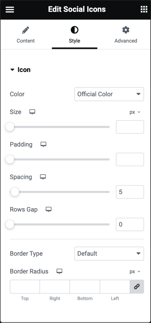Image resolution: width=151 pixels, height=323 pixels.
Task: Click the responsive device icon beside Border Radius
Action: click(59, 271)
